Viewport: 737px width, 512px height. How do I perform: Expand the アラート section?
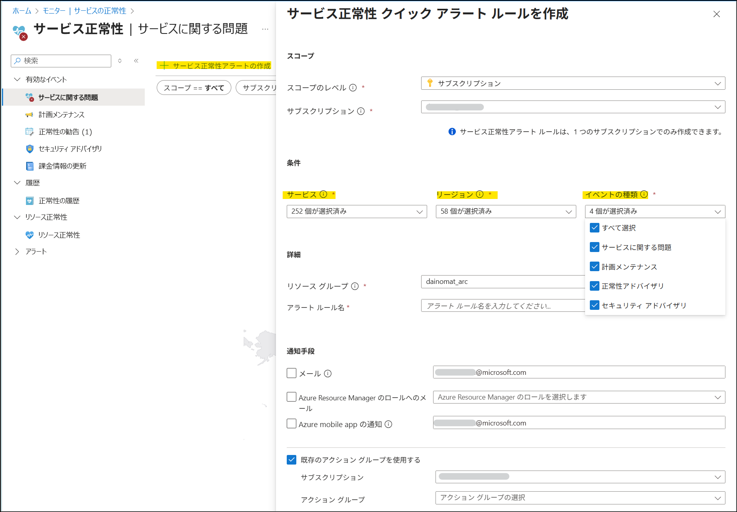coord(17,252)
